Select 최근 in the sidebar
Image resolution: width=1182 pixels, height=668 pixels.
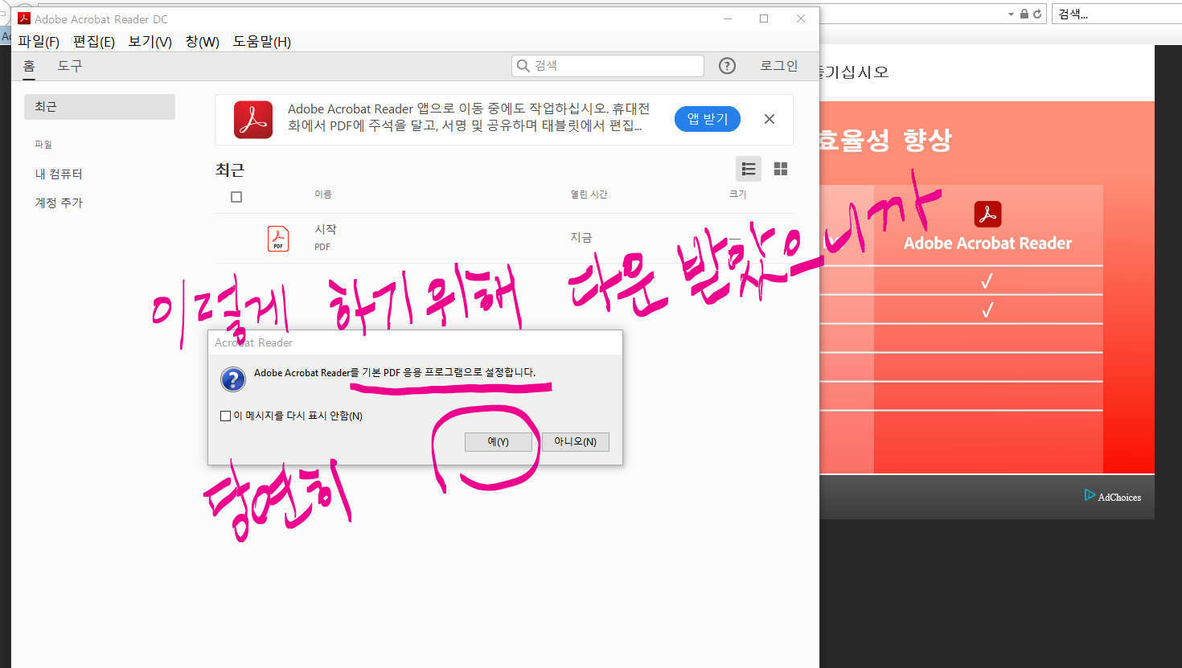[100, 107]
